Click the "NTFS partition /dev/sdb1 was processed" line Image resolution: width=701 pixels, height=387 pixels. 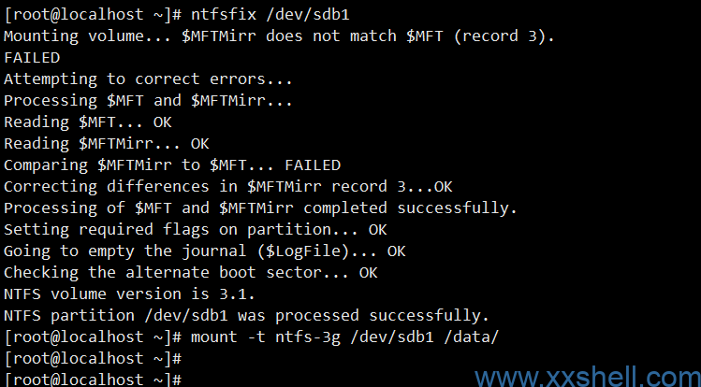point(246,315)
